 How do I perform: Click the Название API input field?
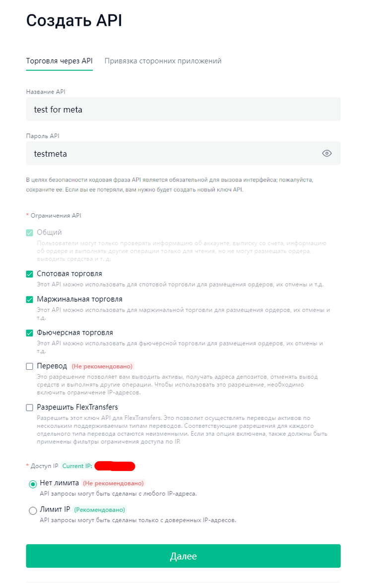[x=183, y=110]
